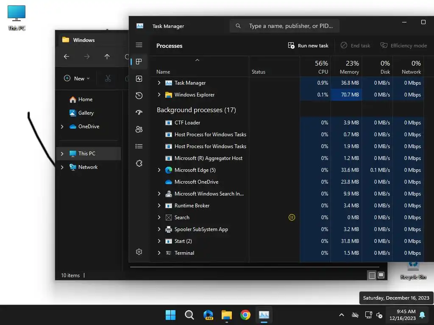Sort processes by Network column header
Screen dimensions: 434x325
[408, 67]
